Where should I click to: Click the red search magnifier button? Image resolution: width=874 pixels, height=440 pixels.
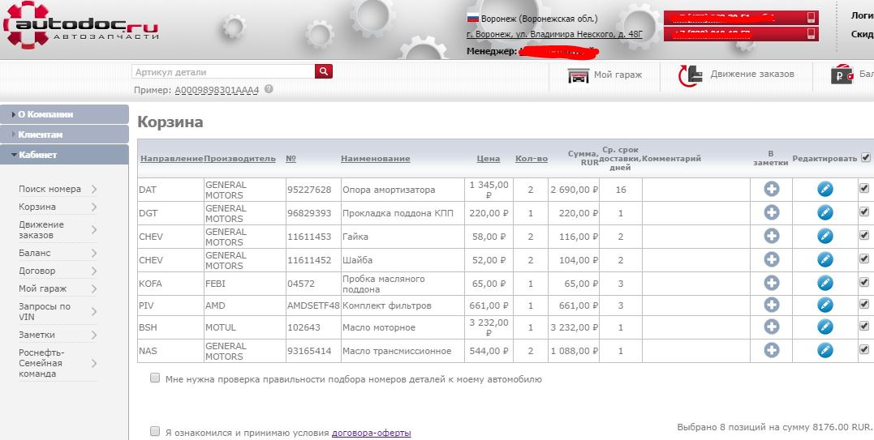tap(324, 71)
